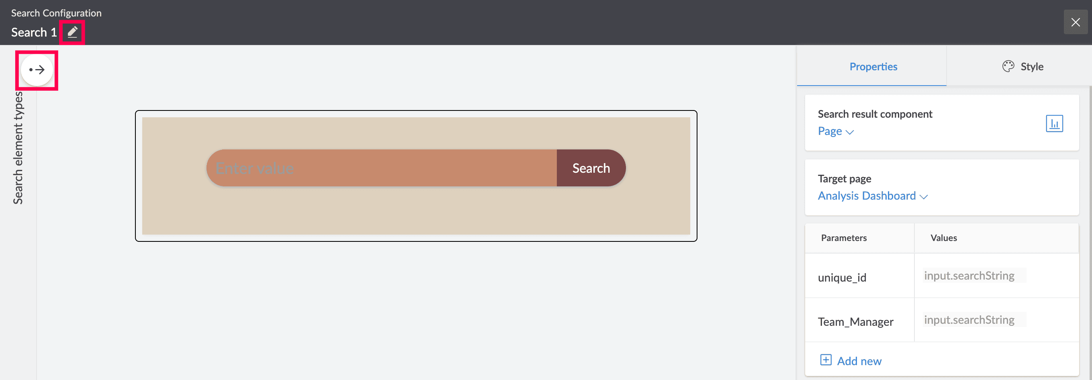Click the pencil icon to rename Search 1
Image resolution: width=1092 pixels, height=380 pixels.
72,32
